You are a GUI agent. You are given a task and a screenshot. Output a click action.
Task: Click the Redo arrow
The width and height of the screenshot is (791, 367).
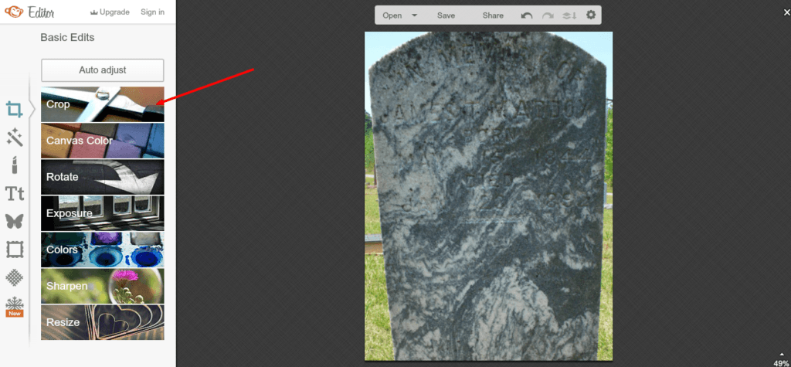tap(548, 15)
